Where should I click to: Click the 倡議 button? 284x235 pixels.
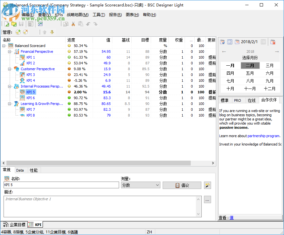(182, 185)
